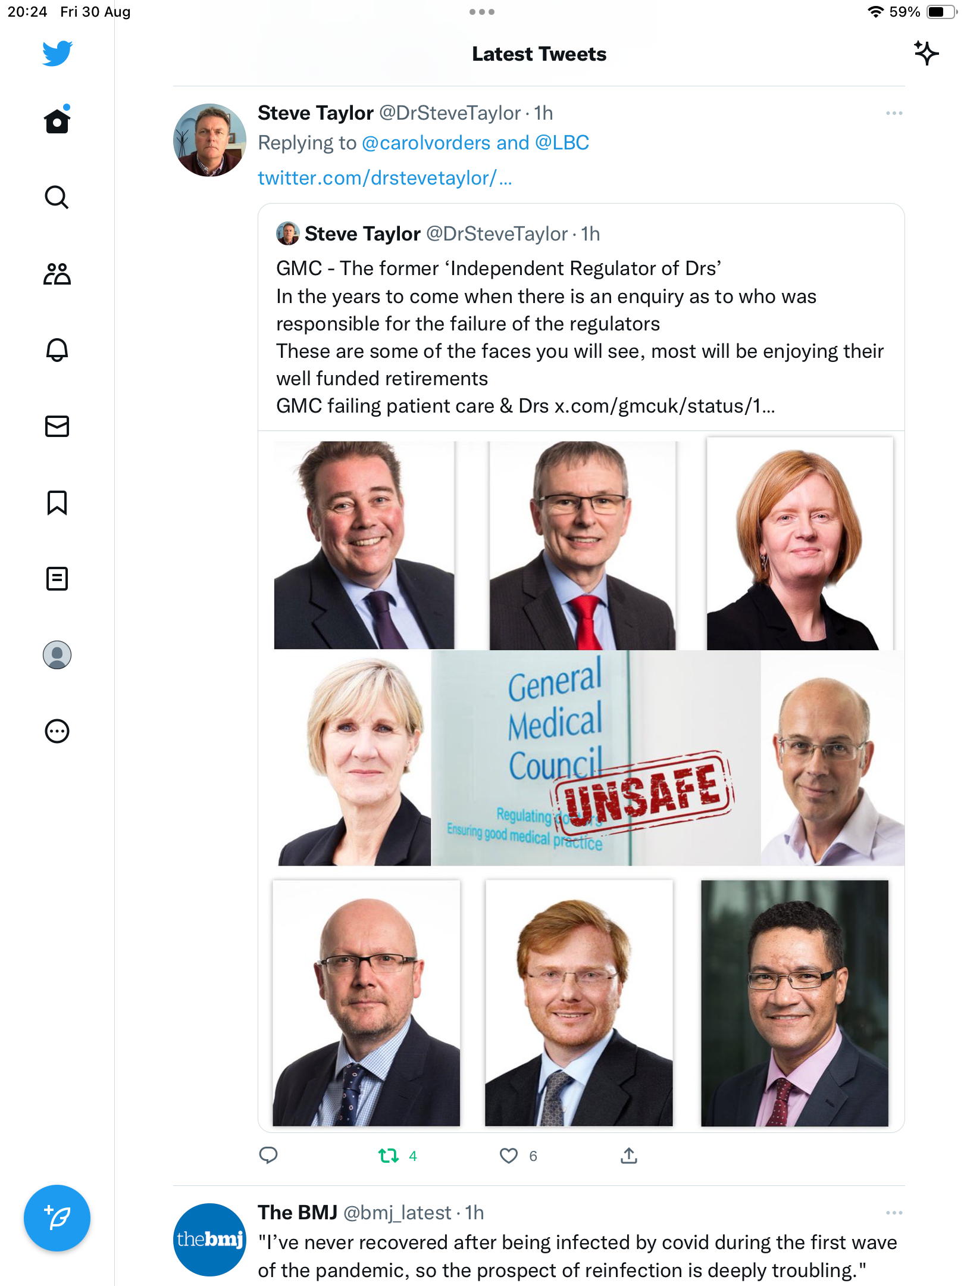Open Messages envelope icon
The height and width of the screenshot is (1286, 964).
(x=57, y=426)
